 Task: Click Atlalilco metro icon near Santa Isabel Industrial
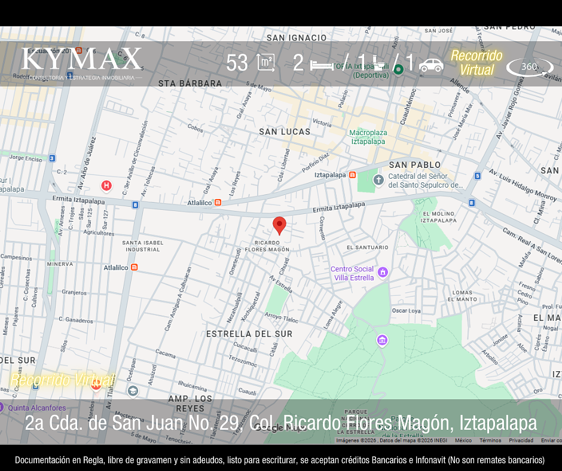click(134, 267)
